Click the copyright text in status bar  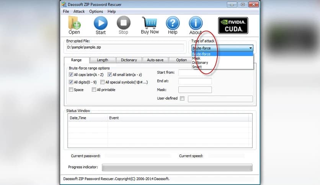pyautogui.click(x=116, y=179)
